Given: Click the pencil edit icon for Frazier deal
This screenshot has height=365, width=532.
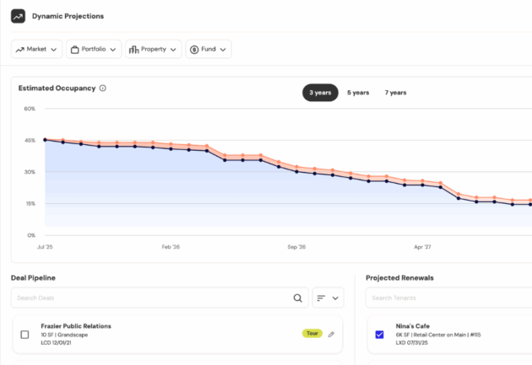Looking at the screenshot, I should [x=331, y=334].
